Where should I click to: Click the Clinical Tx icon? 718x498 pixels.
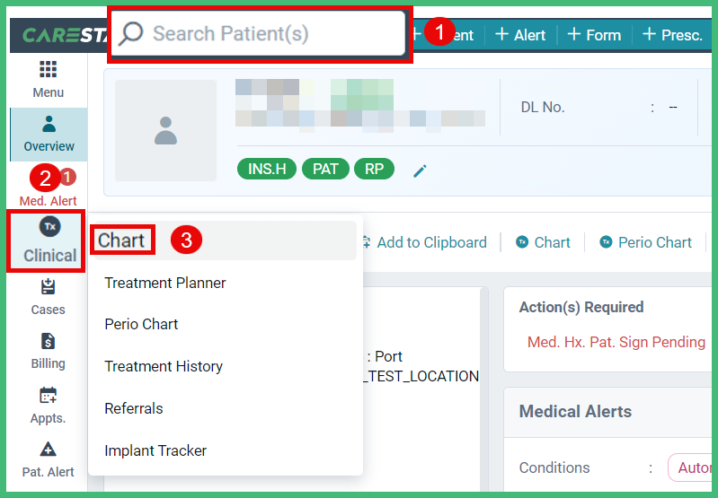tap(50, 226)
